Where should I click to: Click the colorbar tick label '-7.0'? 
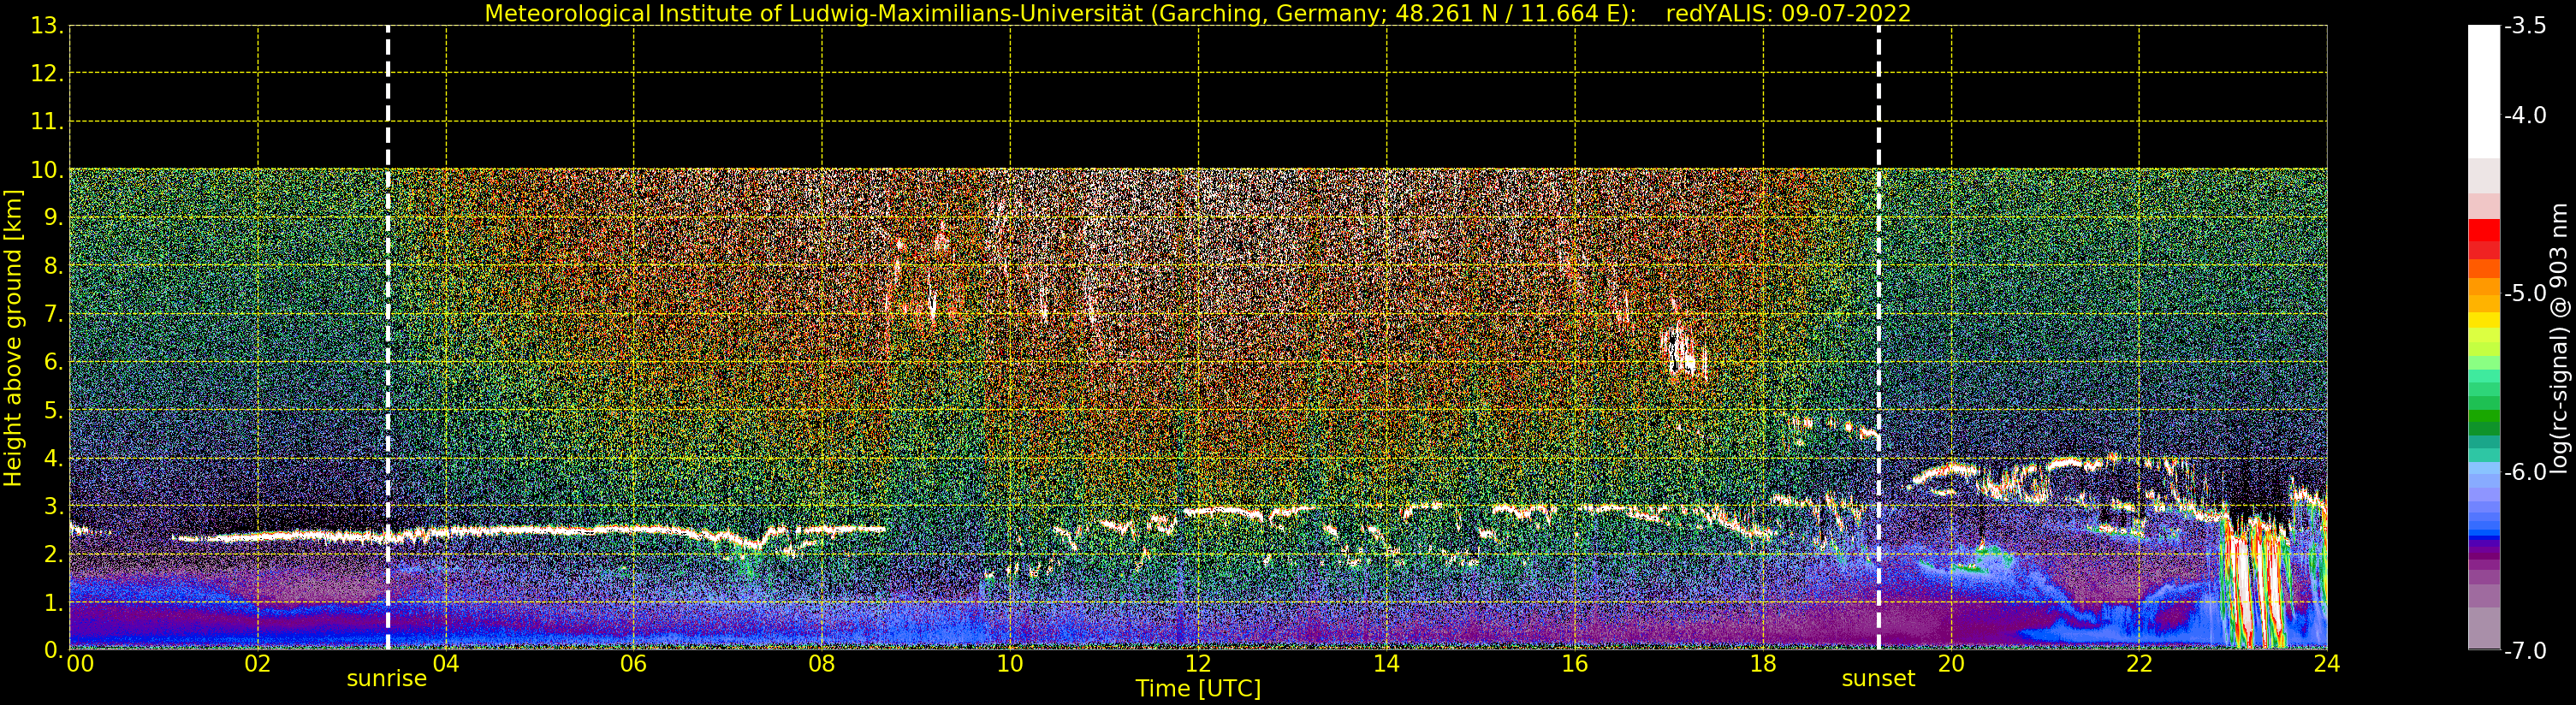pos(2525,651)
